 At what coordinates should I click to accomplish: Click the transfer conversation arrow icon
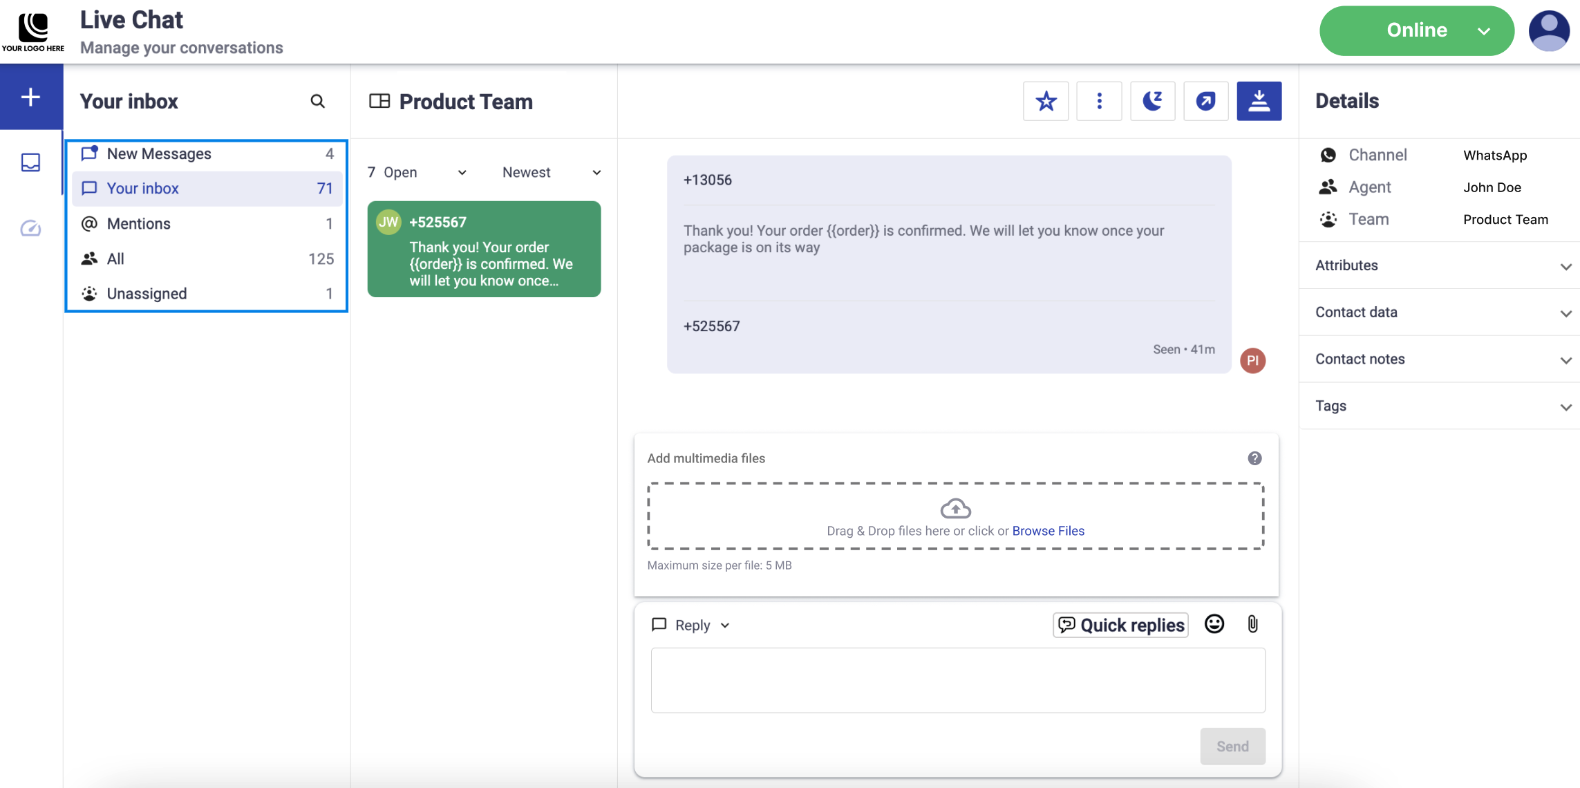pos(1205,102)
